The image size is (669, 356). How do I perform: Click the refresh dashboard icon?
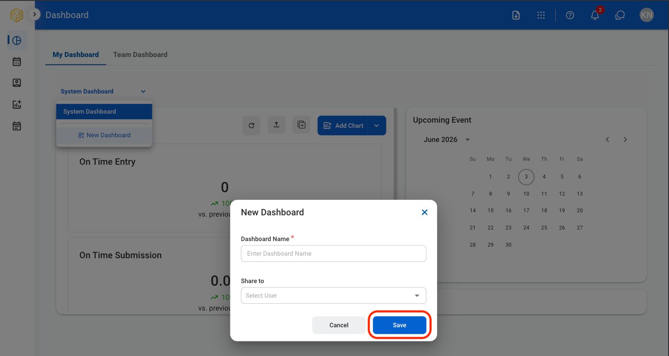[251, 125]
